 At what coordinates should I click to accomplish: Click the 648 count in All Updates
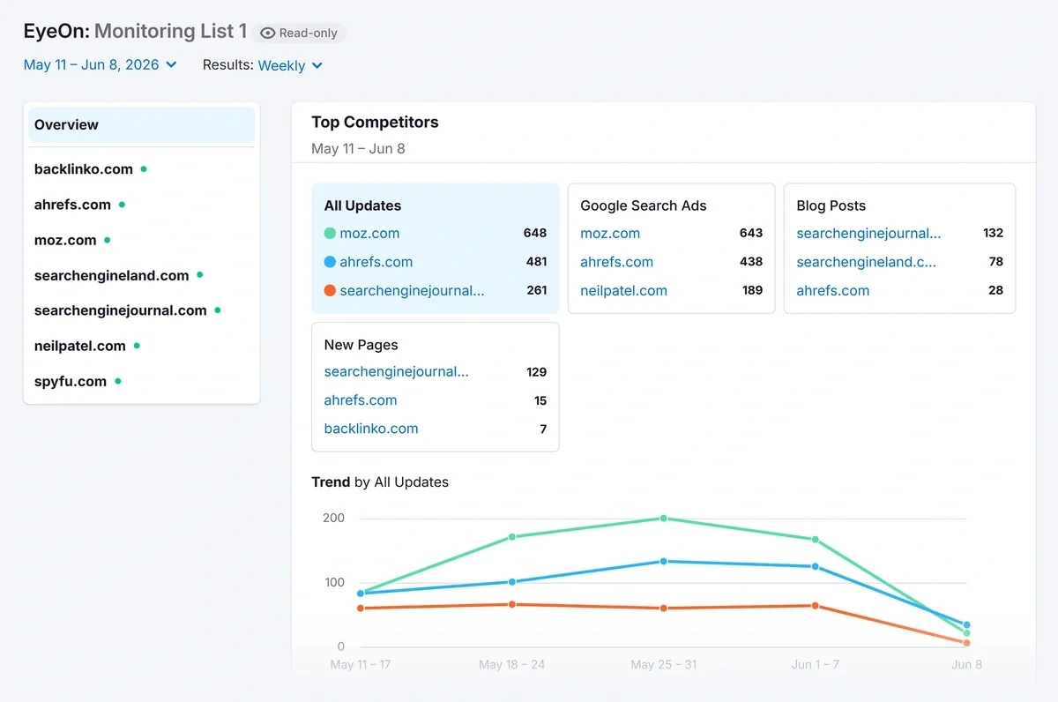click(535, 233)
